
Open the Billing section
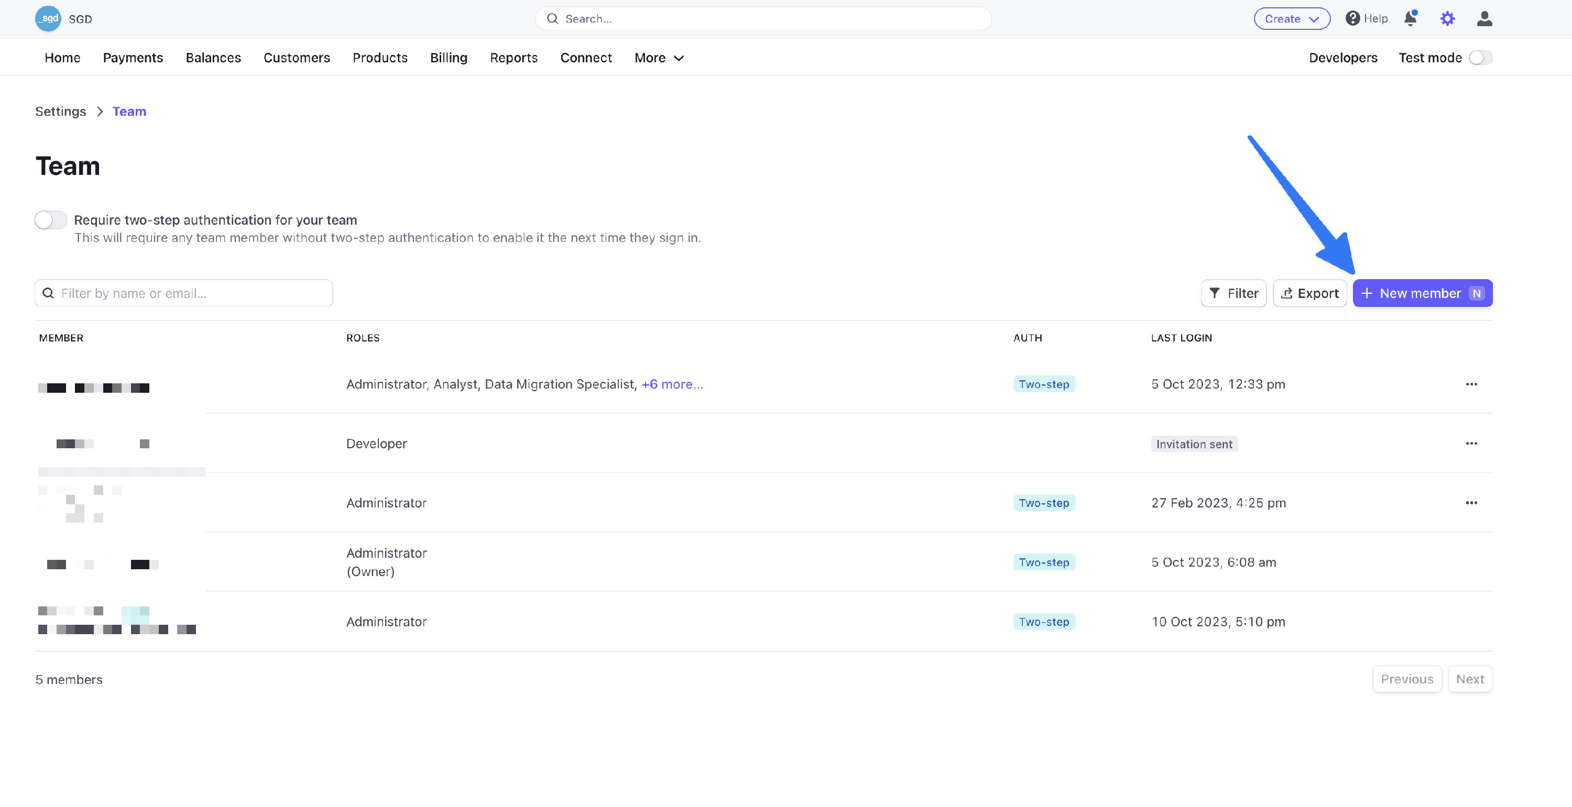(x=449, y=58)
